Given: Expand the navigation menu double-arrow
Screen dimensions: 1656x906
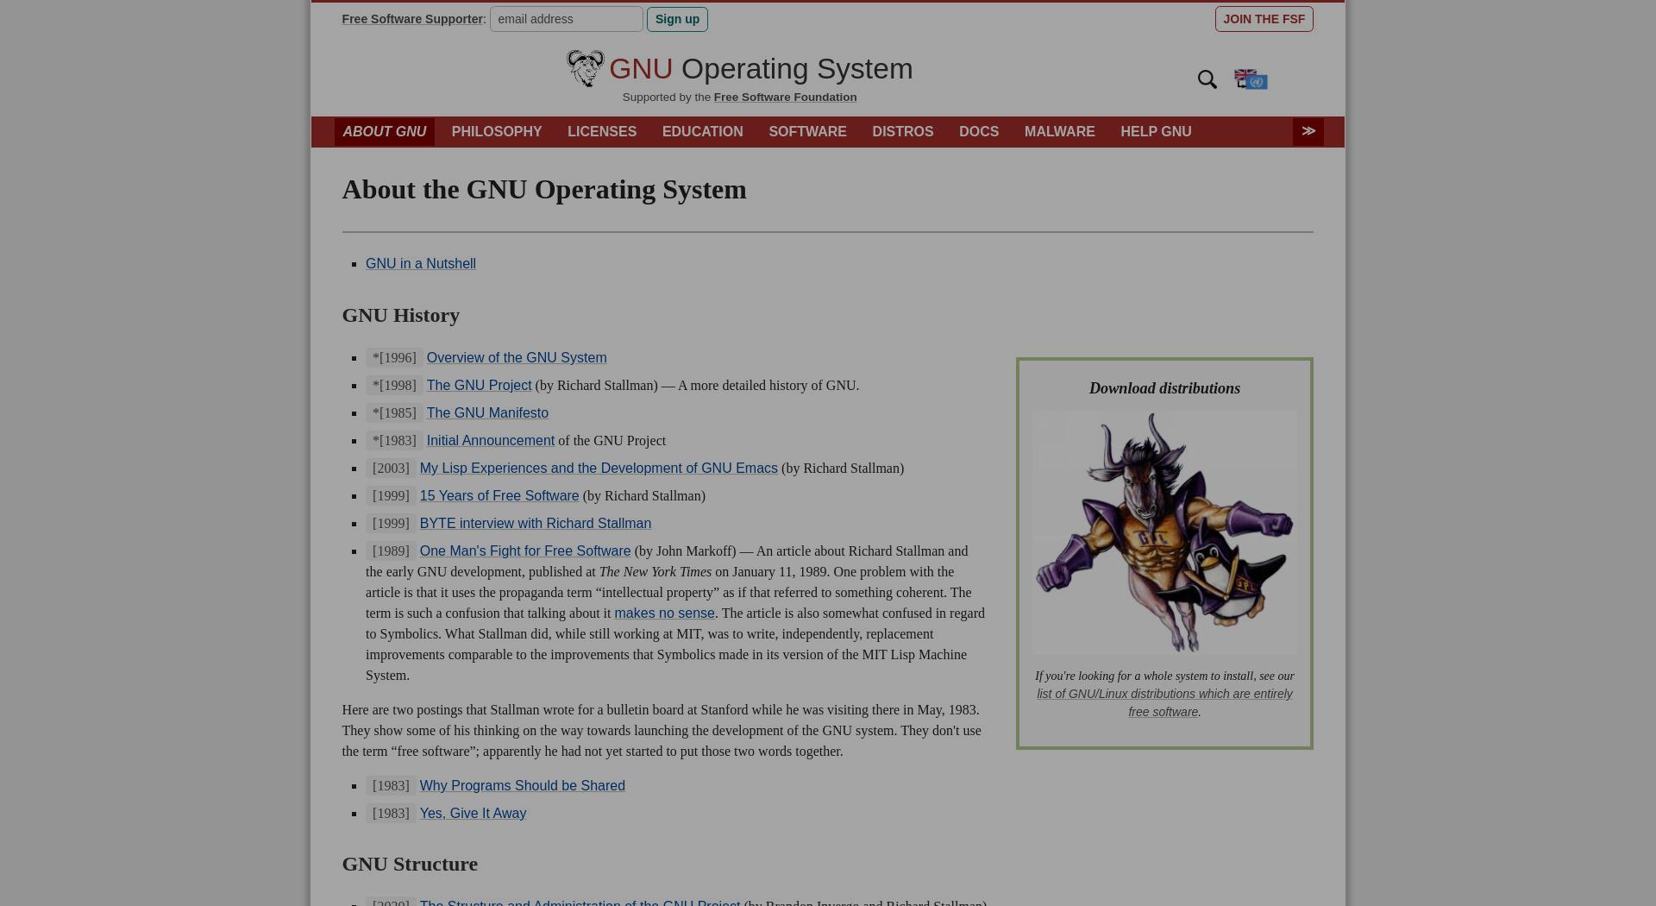Looking at the screenshot, I should (1308, 131).
